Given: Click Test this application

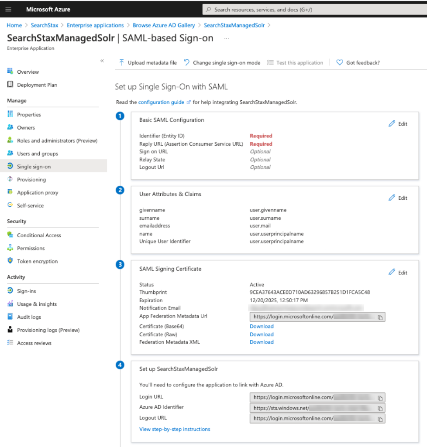Looking at the screenshot, I should (x=295, y=63).
